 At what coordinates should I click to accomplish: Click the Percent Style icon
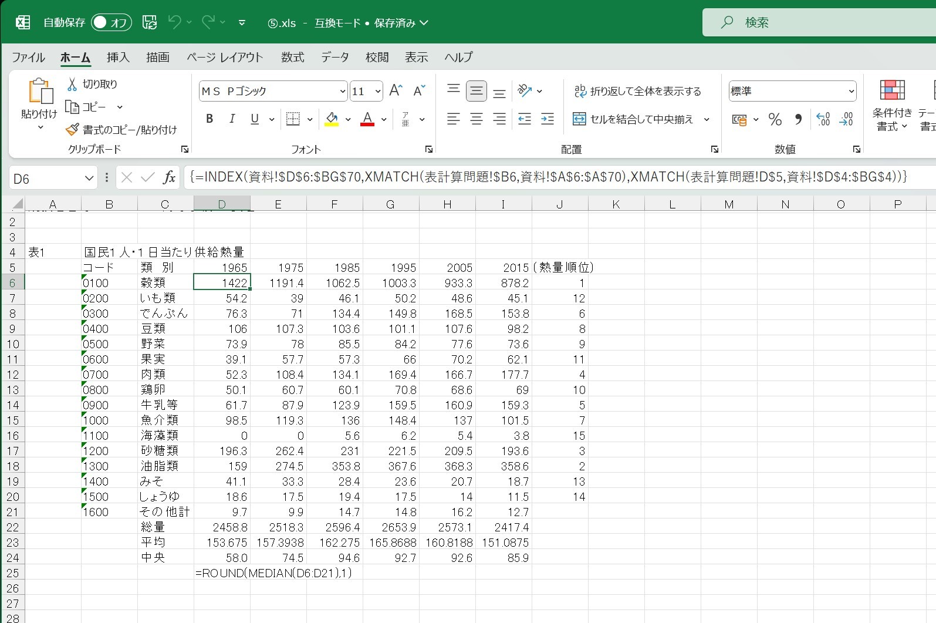coord(775,119)
